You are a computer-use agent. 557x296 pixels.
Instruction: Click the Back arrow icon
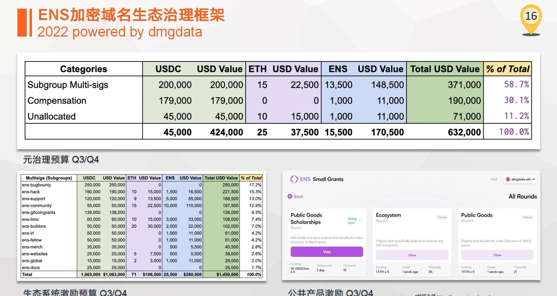pyautogui.click(x=290, y=196)
